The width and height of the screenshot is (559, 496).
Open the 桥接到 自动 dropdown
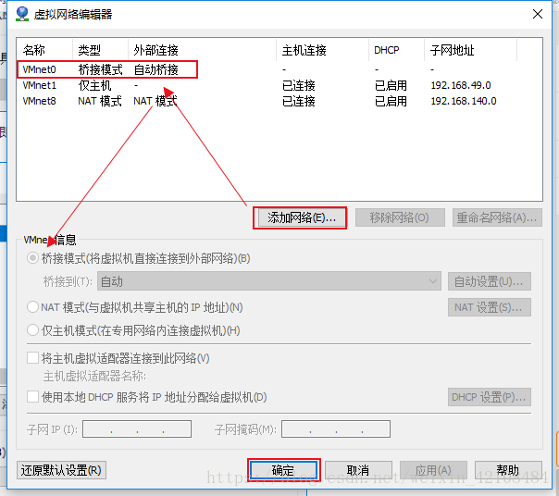point(268,281)
